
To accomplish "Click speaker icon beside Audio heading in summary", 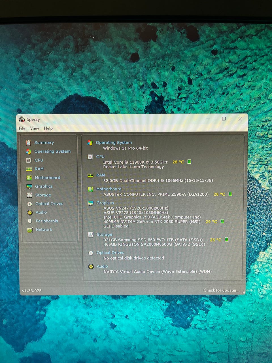I will tap(91, 267).
